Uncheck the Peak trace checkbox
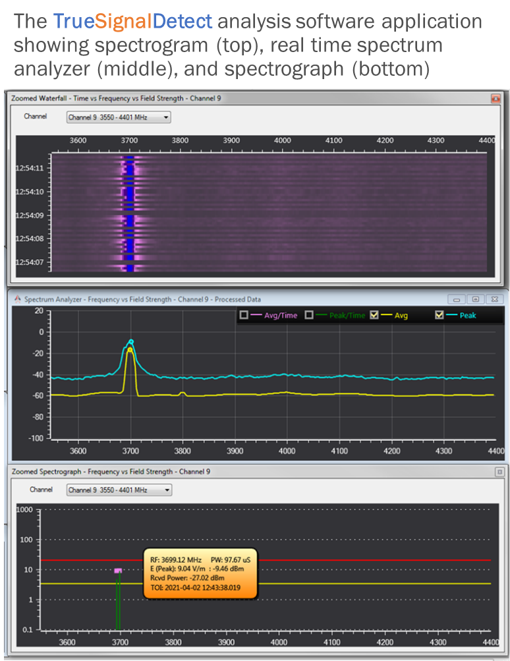Image resolution: width=510 pixels, height=661 pixels. pos(439,316)
